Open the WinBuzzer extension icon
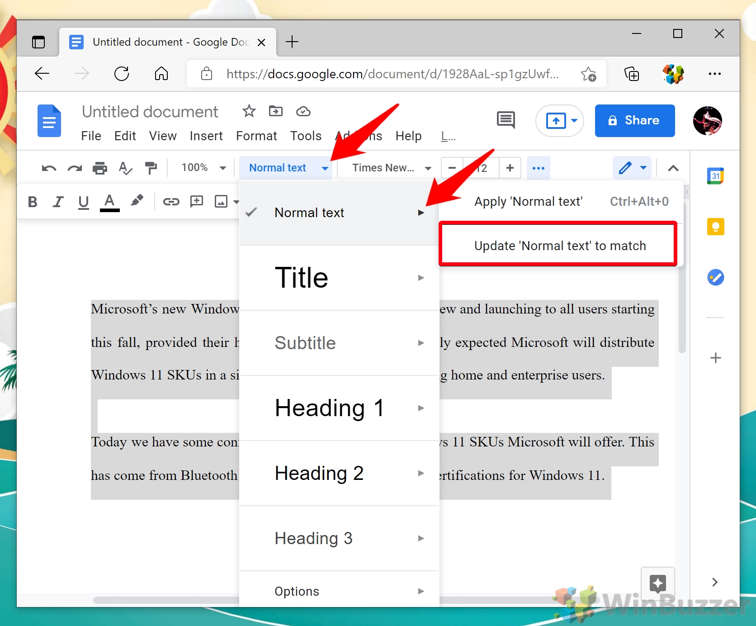 pyautogui.click(x=673, y=74)
